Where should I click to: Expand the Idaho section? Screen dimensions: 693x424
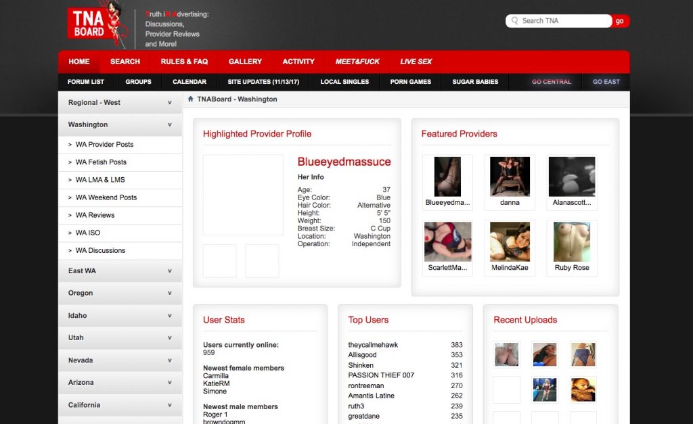pyautogui.click(x=120, y=315)
